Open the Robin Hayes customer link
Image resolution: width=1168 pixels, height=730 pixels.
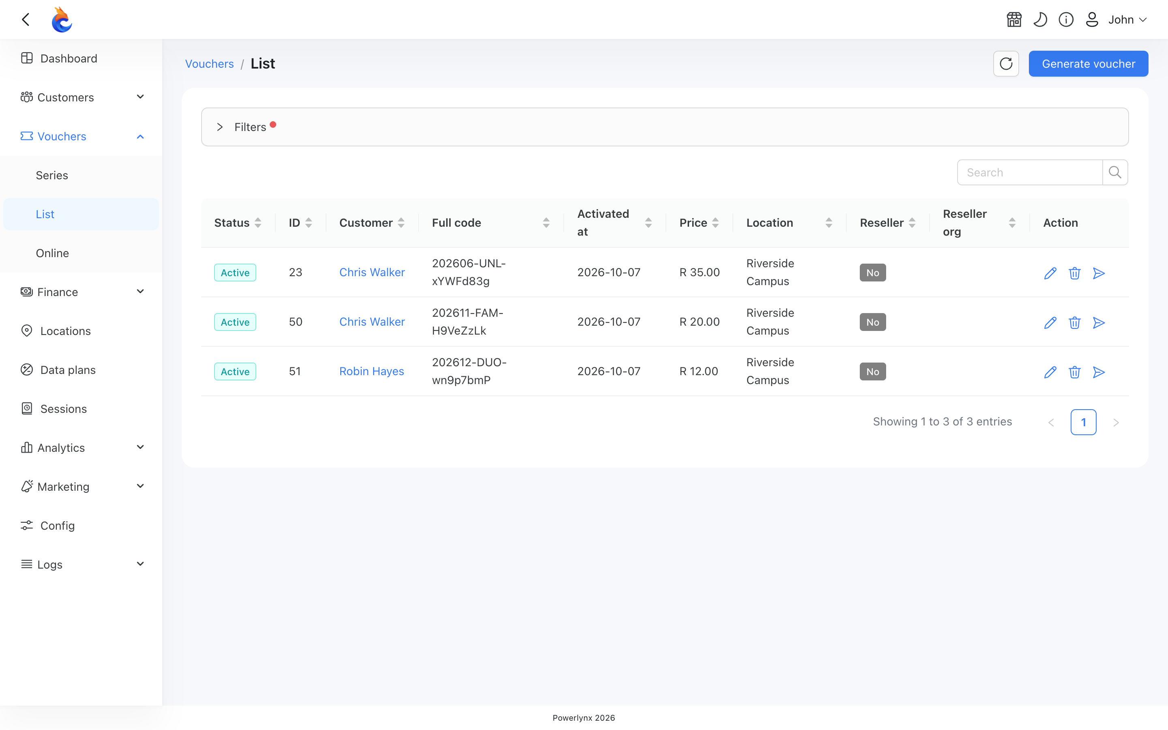(x=371, y=371)
